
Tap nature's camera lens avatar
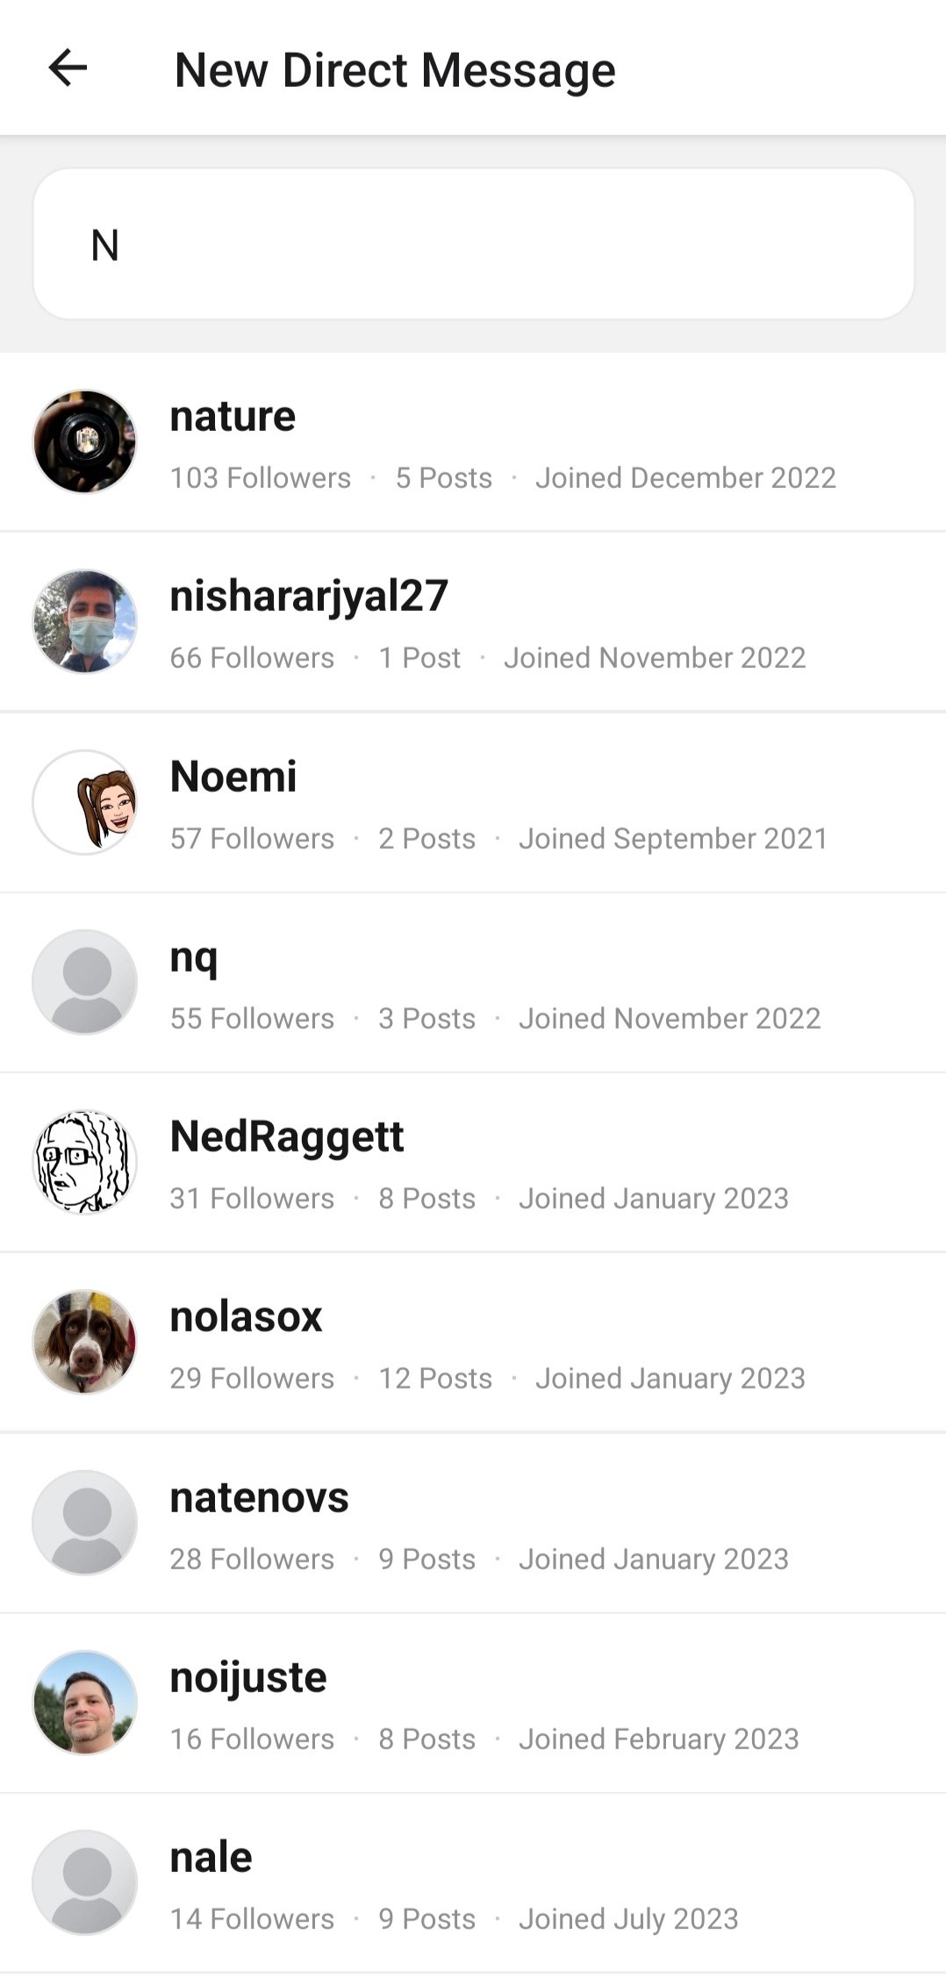tap(85, 441)
